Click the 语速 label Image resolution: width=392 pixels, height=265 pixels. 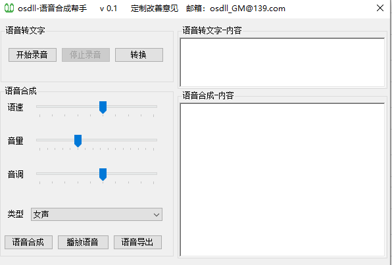(16, 107)
